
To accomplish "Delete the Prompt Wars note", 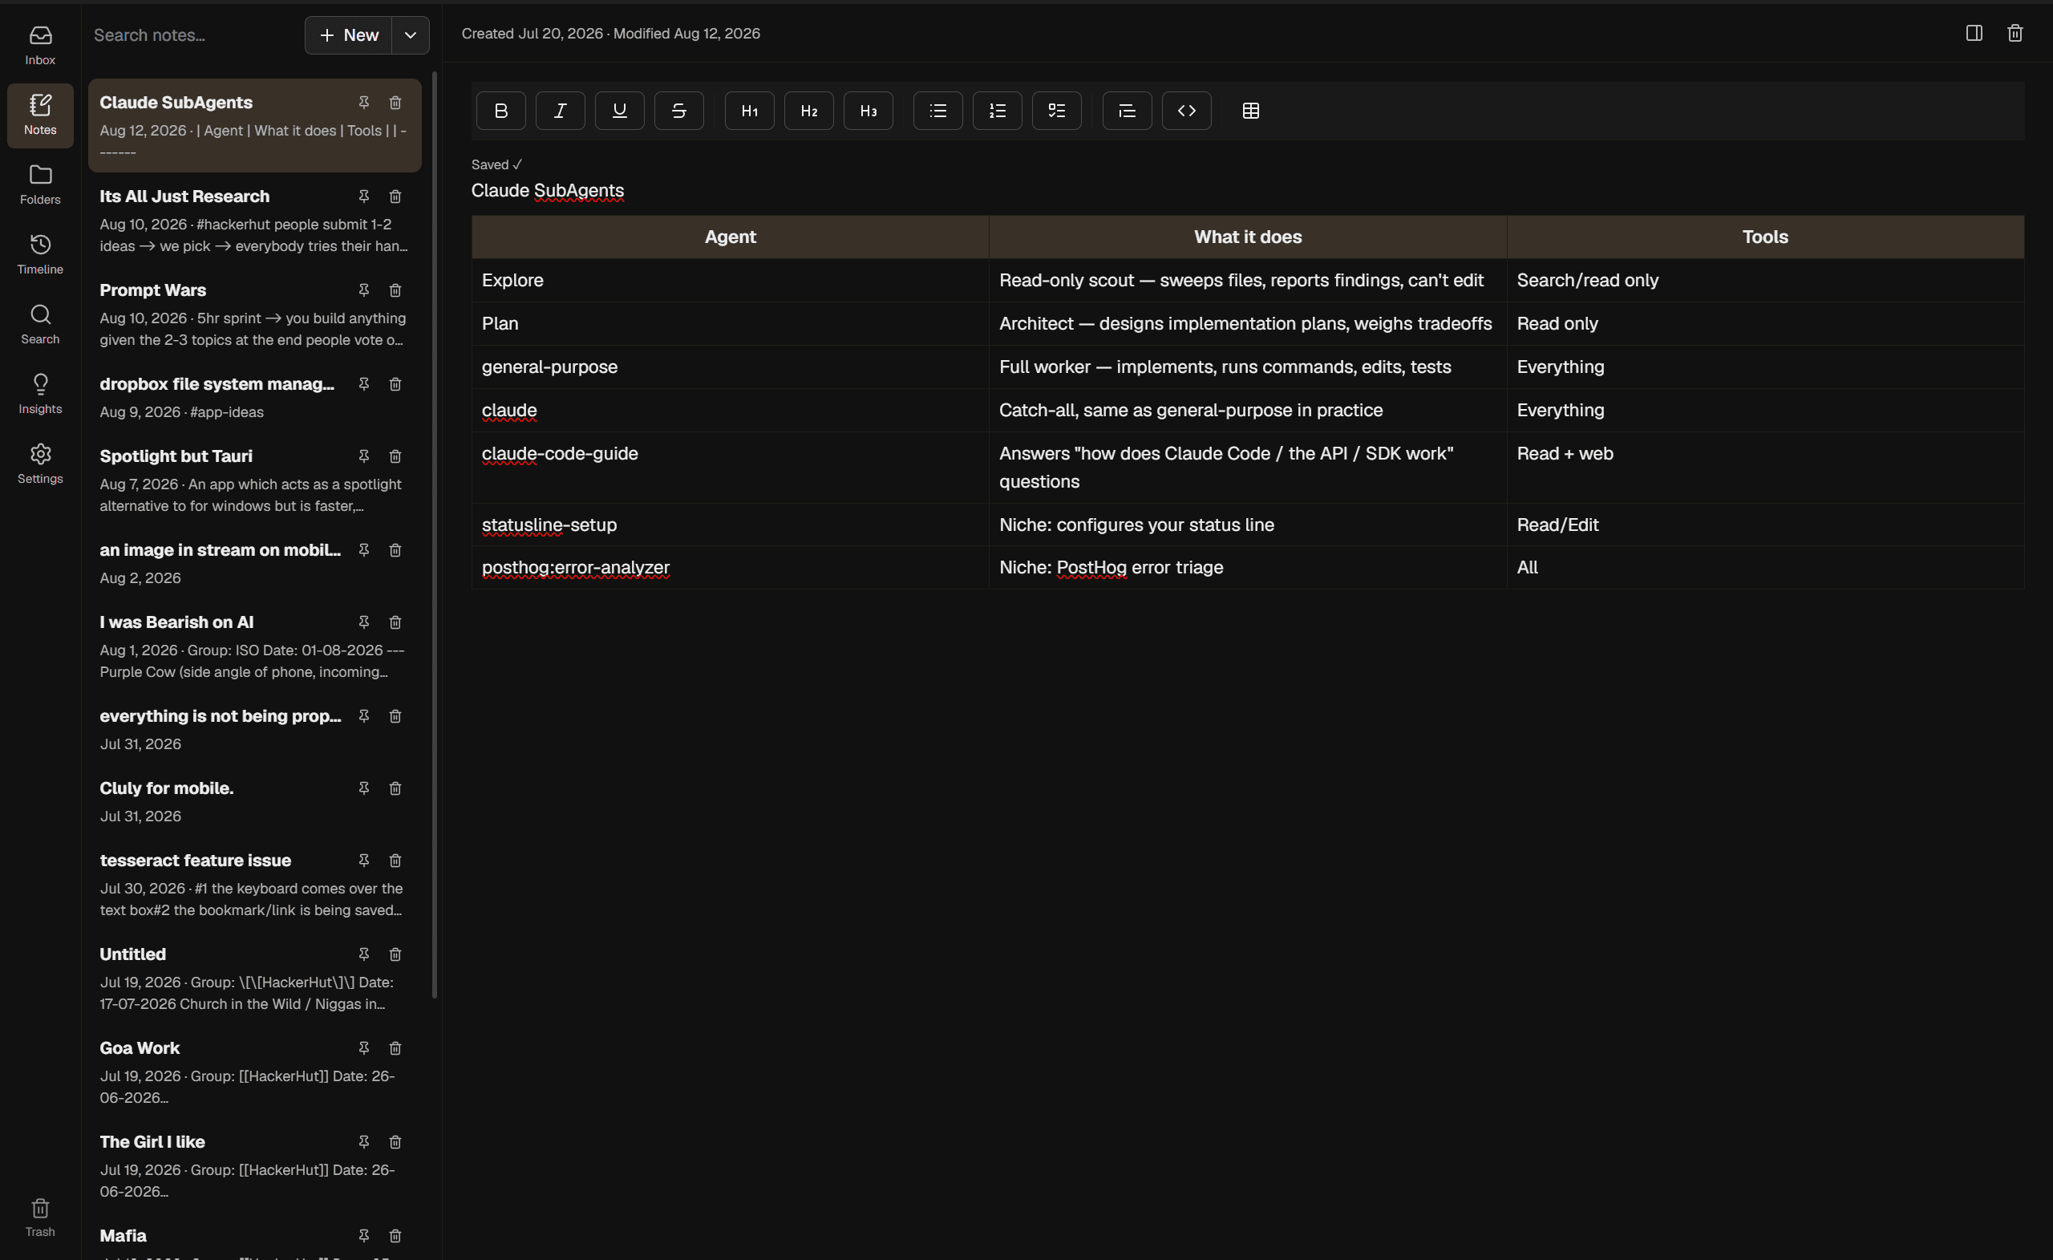I will pyautogui.click(x=396, y=290).
